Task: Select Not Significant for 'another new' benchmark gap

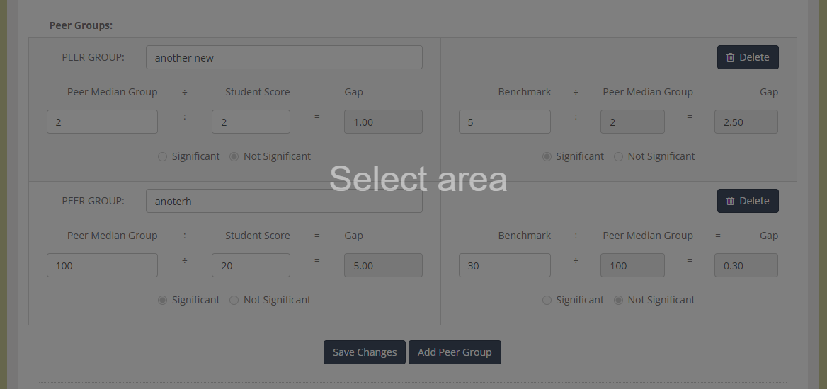Action: click(619, 156)
